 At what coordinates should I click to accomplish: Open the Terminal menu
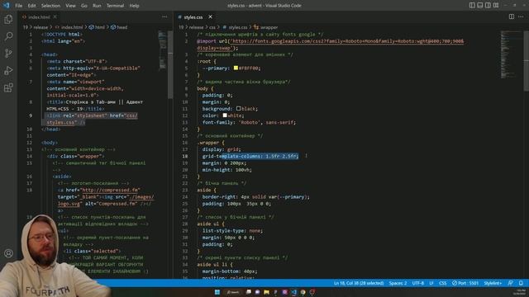click(115, 6)
